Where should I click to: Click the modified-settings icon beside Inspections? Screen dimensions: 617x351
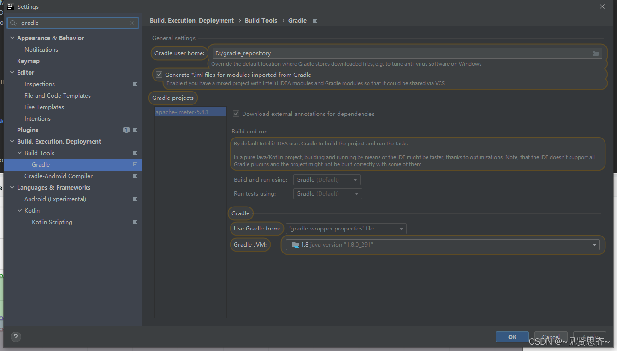135,84
